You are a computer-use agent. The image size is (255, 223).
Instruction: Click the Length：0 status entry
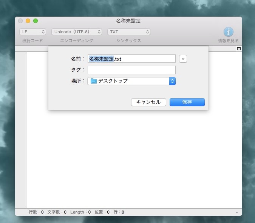pos(80,212)
